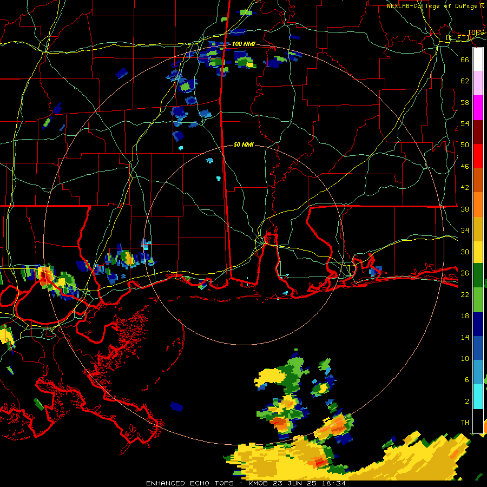The width and height of the screenshot is (487, 487).
Task: Select the dark orange legend swatch
Action: 478,180
